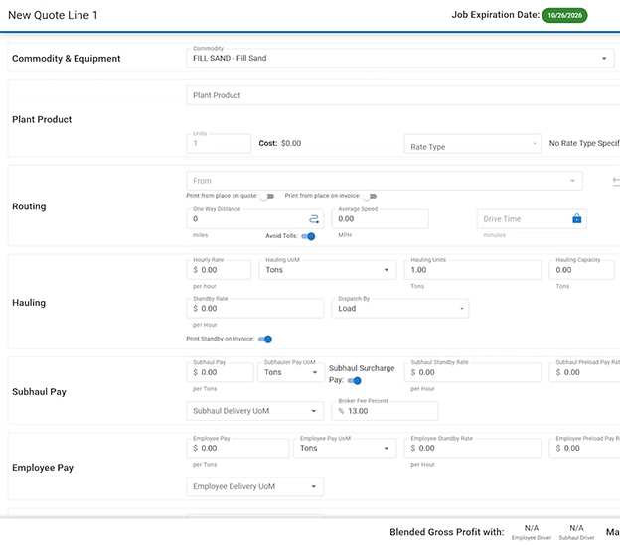Open the Dispatch By dropdown
The image size is (620, 545).
pos(400,309)
